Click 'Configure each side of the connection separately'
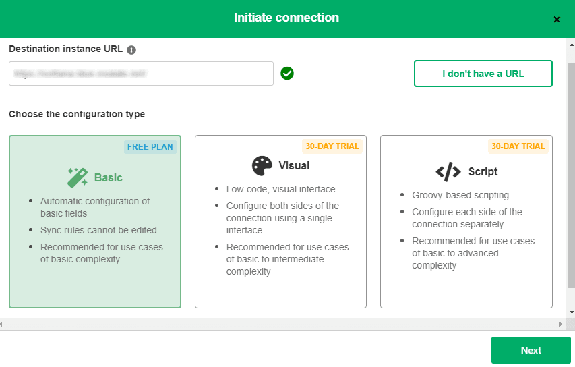Screen dimensions: 575x367 tap(467, 218)
